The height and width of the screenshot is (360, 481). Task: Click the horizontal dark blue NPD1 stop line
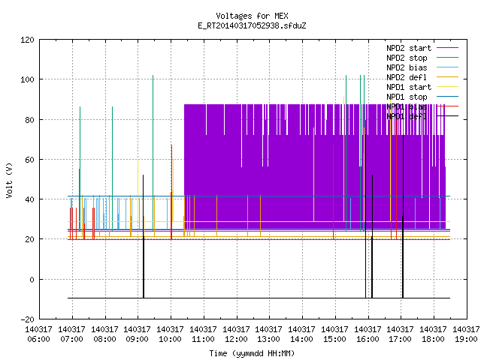pos(259,196)
